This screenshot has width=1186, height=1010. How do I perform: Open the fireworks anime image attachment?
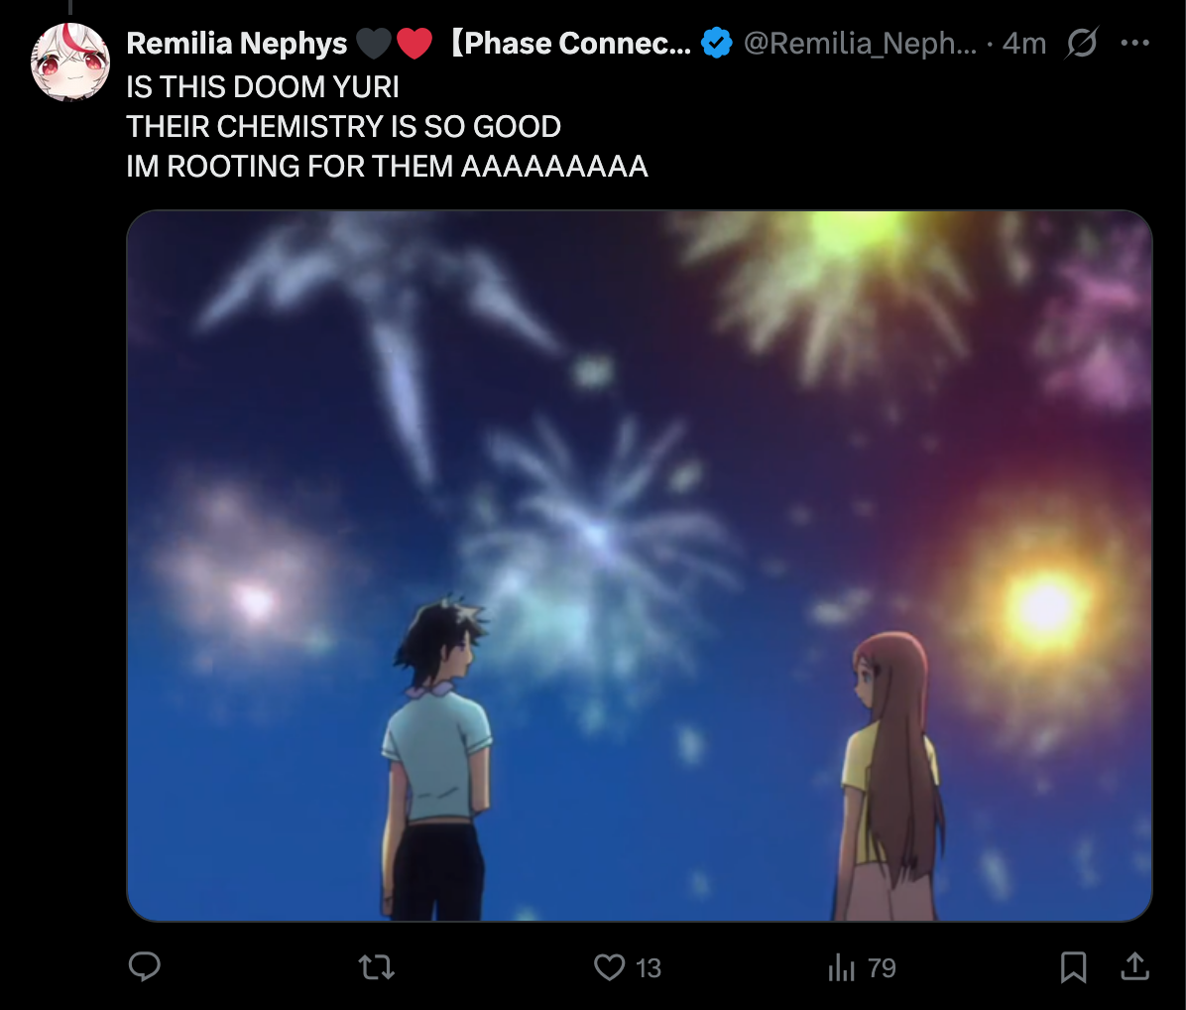[640, 566]
